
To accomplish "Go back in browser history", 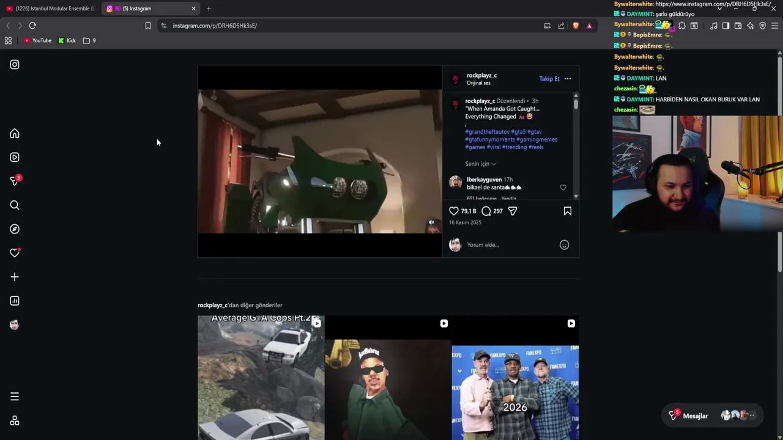I will [8, 26].
